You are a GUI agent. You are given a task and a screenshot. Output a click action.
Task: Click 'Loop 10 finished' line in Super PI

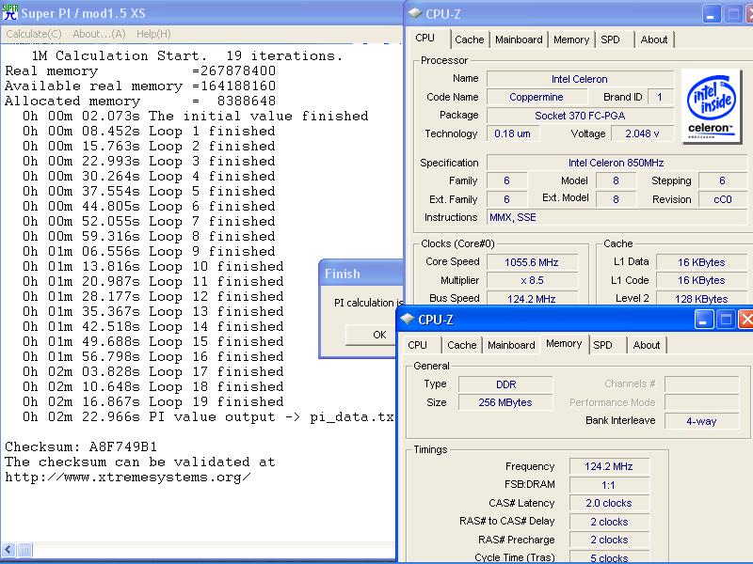coord(153,266)
